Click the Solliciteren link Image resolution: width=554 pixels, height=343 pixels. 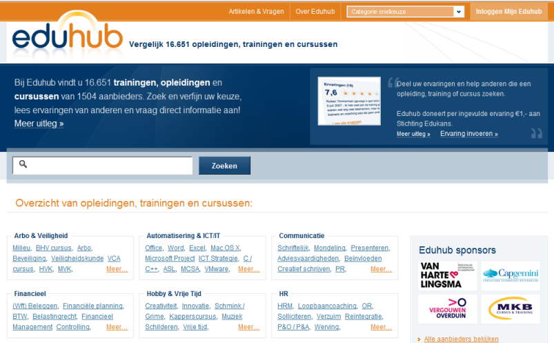(295, 317)
